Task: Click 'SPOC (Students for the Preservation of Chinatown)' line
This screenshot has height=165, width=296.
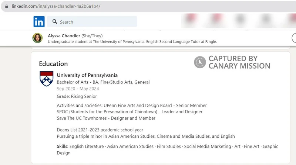Action: 129,112
